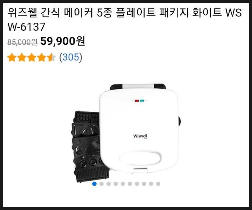Go to the second image carousel dot
The image size is (252, 210).
coord(101,184)
